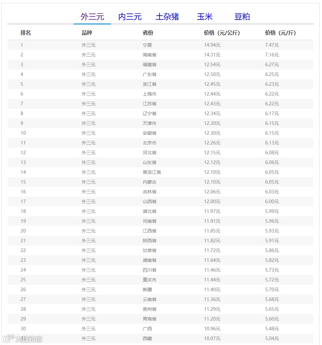Select province cell 上海市
Viewport: 322px width, 345px height.
149,94
